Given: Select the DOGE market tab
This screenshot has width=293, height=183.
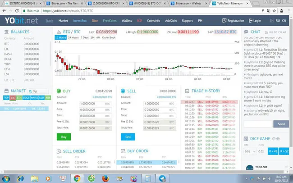Looking at the screenshot, I should [26, 97].
